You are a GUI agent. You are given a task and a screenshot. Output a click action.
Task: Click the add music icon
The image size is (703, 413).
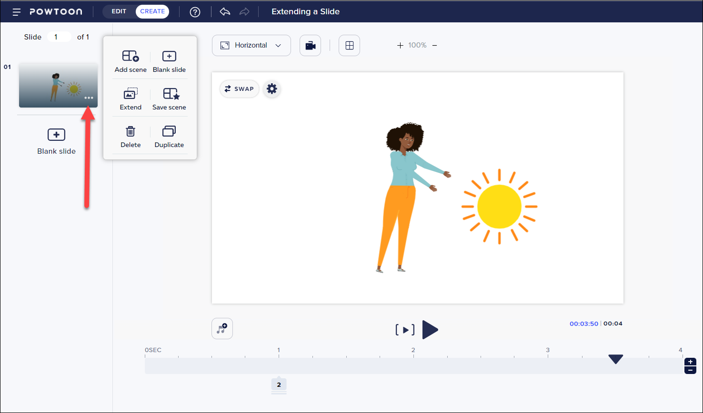click(x=222, y=328)
